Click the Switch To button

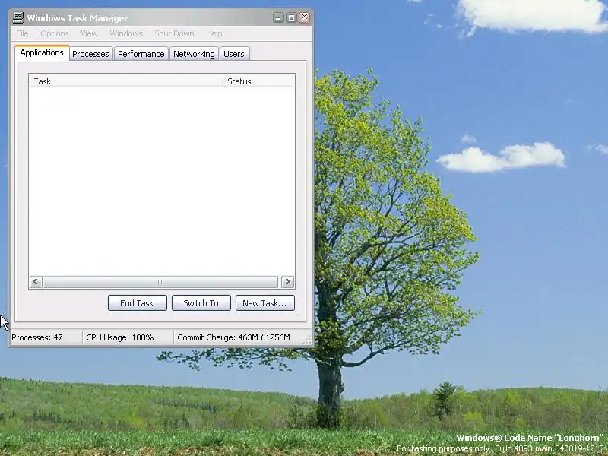(201, 302)
